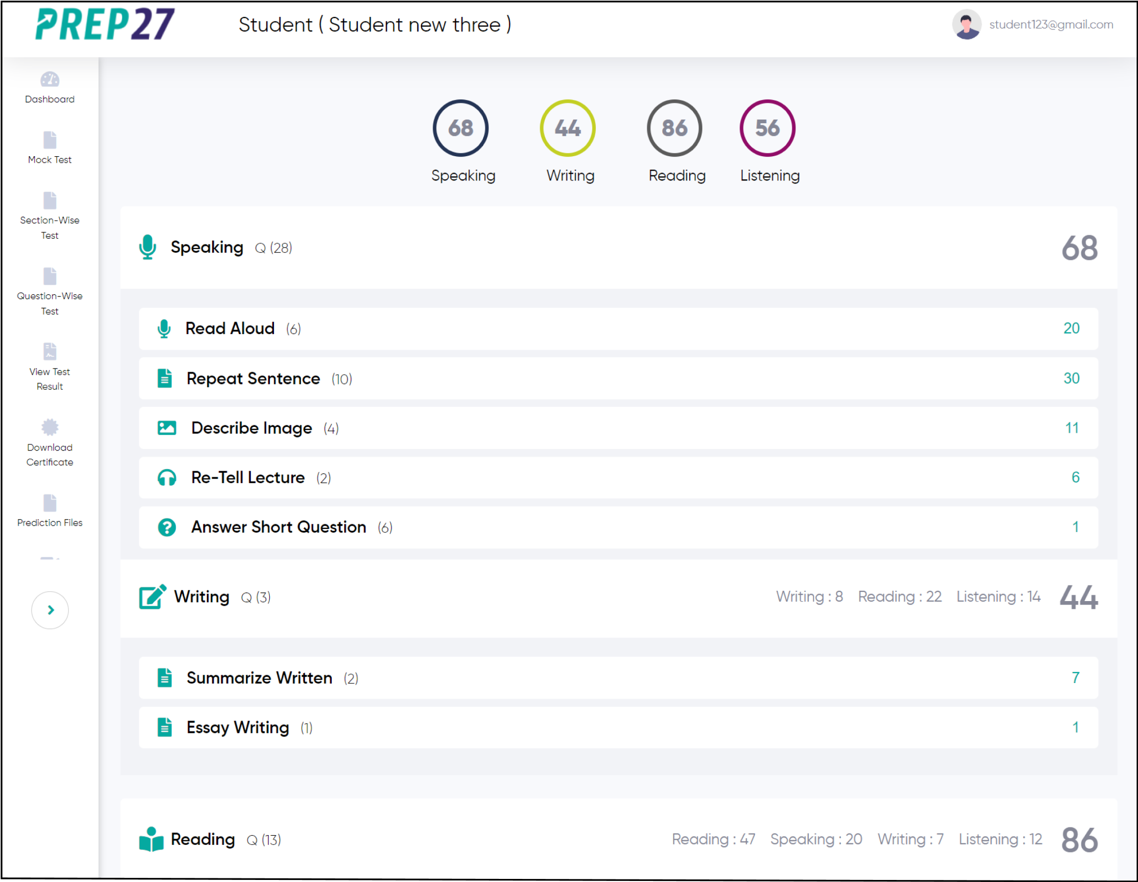Click the Reading 'Q (13)' question count
The image size is (1138, 882).
pos(264,840)
